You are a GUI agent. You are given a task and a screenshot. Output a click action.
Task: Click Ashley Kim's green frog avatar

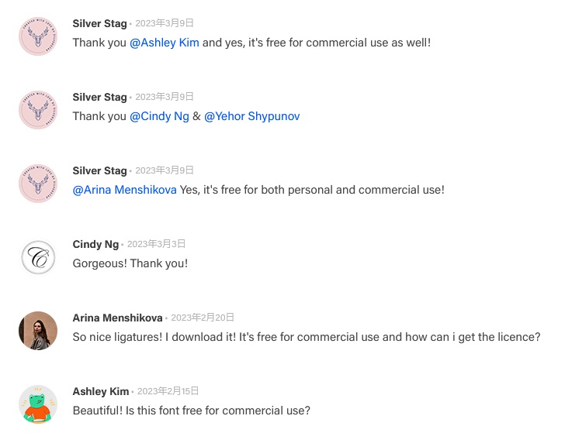(x=38, y=404)
